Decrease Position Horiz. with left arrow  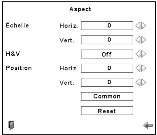(138, 68)
